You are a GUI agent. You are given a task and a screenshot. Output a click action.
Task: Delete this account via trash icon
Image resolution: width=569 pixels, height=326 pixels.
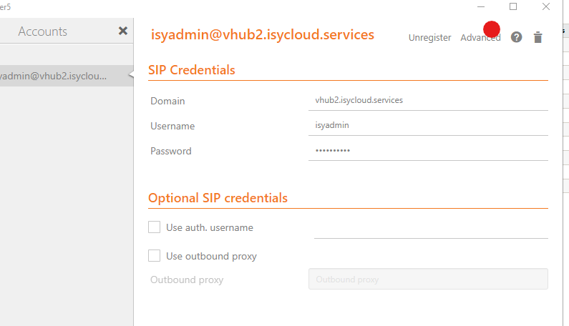pos(538,37)
